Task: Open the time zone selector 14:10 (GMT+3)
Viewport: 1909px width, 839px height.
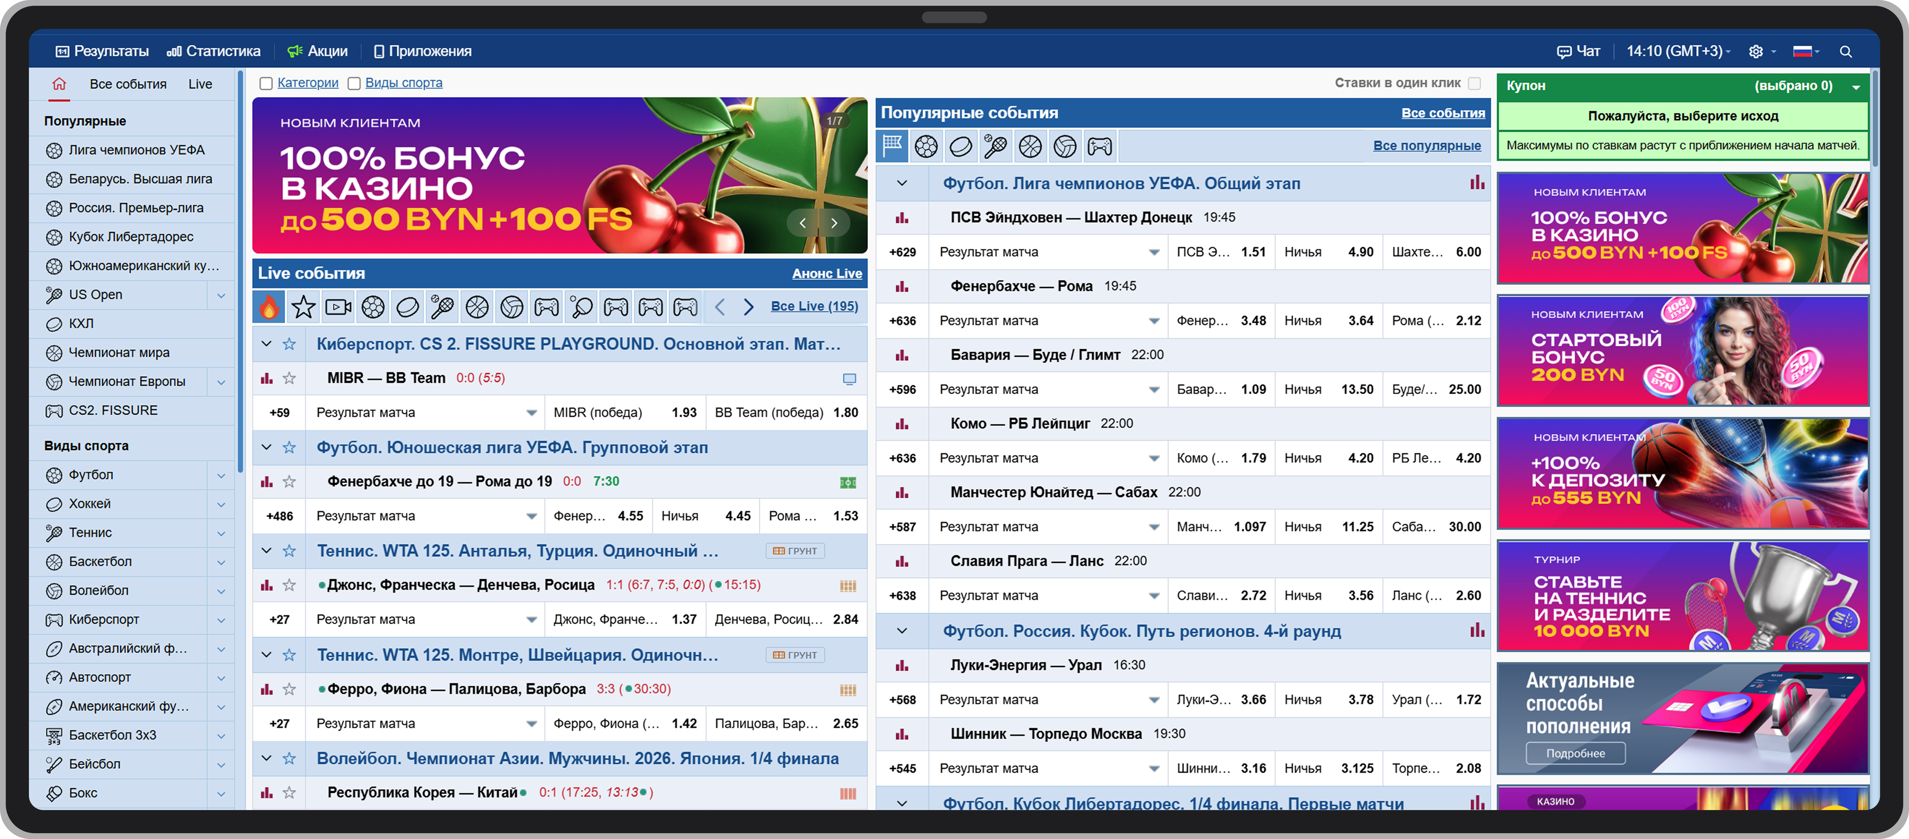Action: coord(1679,51)
